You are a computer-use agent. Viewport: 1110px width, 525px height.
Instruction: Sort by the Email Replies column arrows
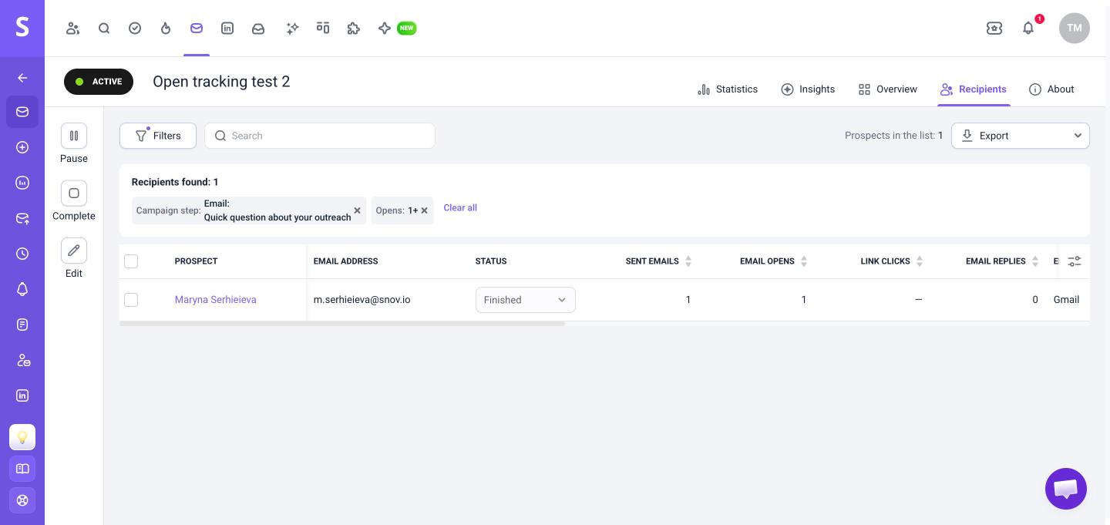tap(1035, 261)
